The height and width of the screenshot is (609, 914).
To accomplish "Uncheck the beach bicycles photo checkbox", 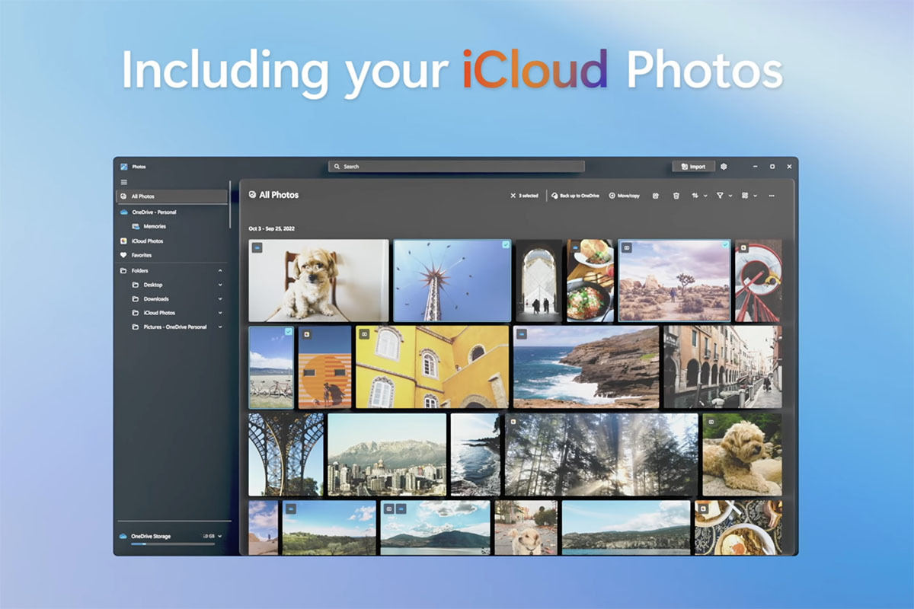I will pos(289,332).
